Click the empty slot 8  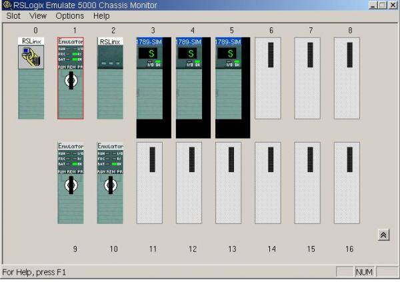(x=347, y=78)
